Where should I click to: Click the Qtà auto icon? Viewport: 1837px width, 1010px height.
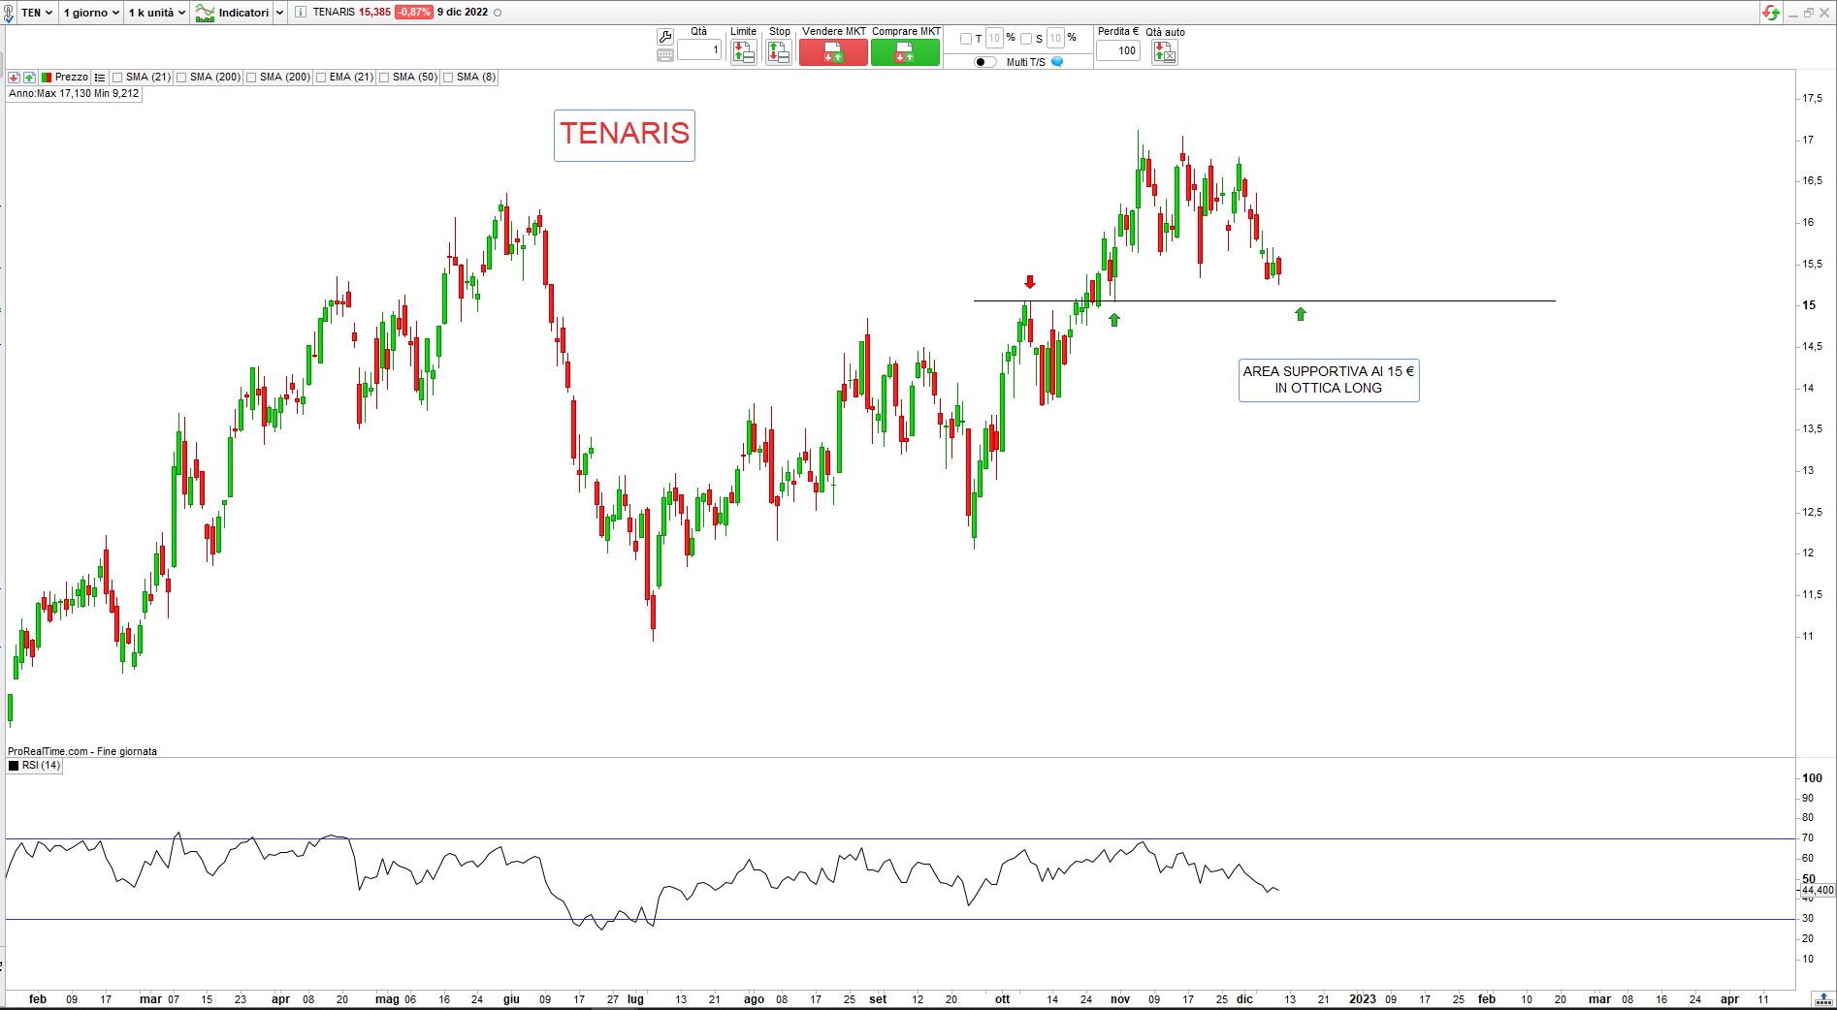pyautogui.click(x=1164, y=52)
